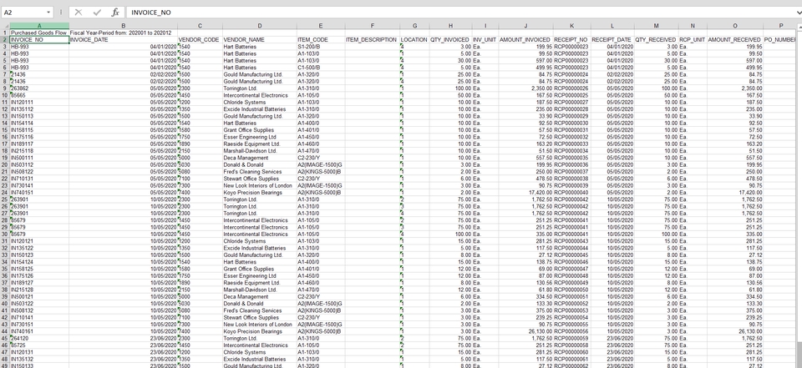Expand the formula bar using the right chevron
This screenshot has height=368, width=802.
point(799,13)
